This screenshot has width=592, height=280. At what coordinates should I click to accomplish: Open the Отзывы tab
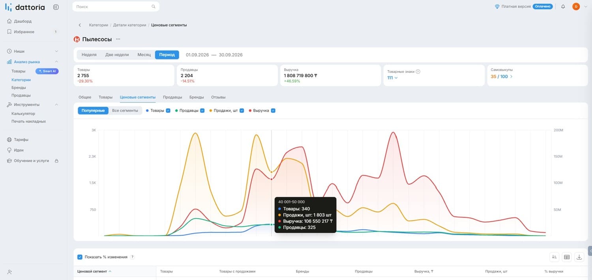tap(218, 97)
